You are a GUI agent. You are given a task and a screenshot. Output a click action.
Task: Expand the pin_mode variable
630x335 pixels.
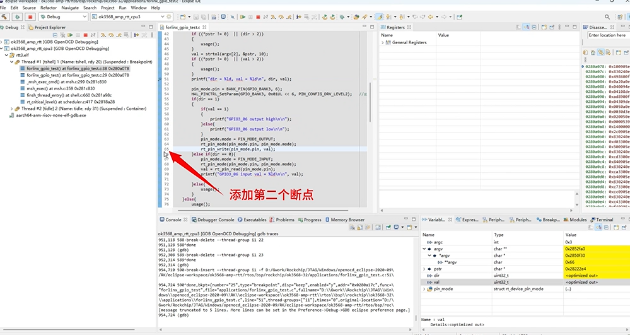pos(424,288)
